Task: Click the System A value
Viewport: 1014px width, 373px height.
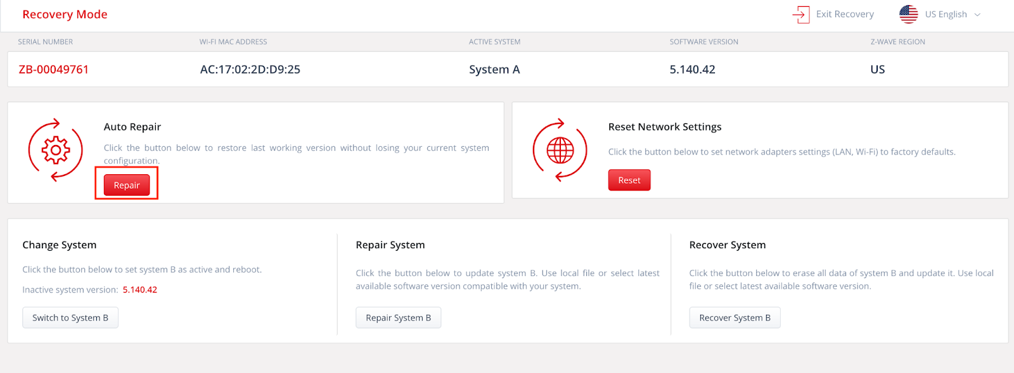Action: 494,70
